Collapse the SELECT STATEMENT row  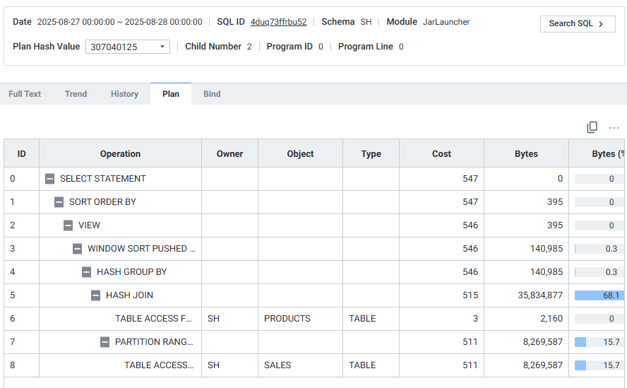49,179
